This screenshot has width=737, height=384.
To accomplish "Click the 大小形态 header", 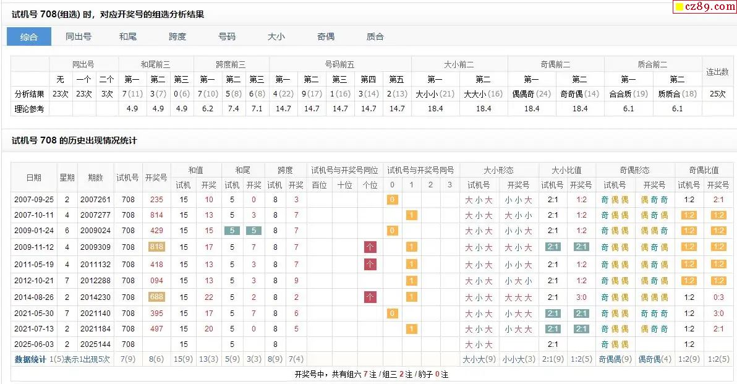I will pyautogui.click(x=499, y=169).
